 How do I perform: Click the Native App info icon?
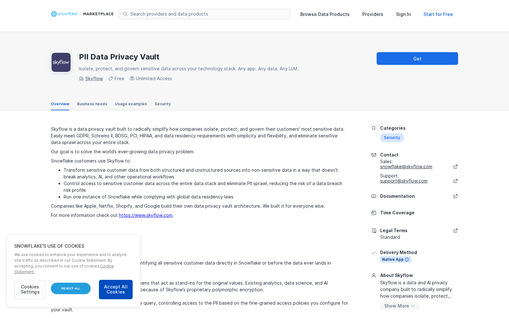pos(407,259)
